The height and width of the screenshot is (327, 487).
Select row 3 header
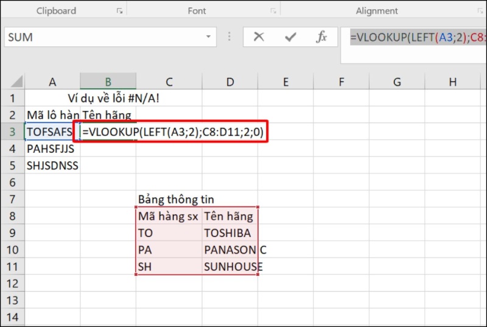[x=12, y=132]
